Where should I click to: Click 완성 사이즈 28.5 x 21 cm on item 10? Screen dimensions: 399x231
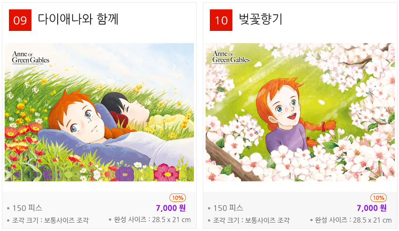coord(353,220)
